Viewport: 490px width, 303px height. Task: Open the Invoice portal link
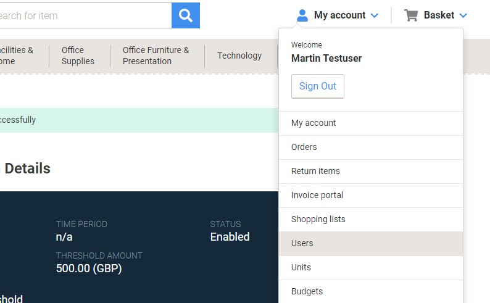click(317, 195)
